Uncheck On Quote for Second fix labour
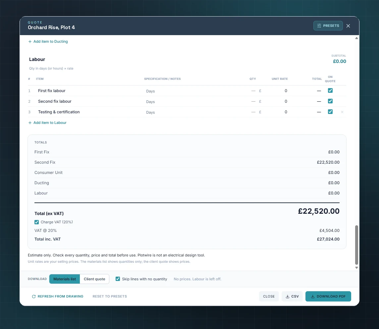379x329 pixels. (x=330, y=101)
